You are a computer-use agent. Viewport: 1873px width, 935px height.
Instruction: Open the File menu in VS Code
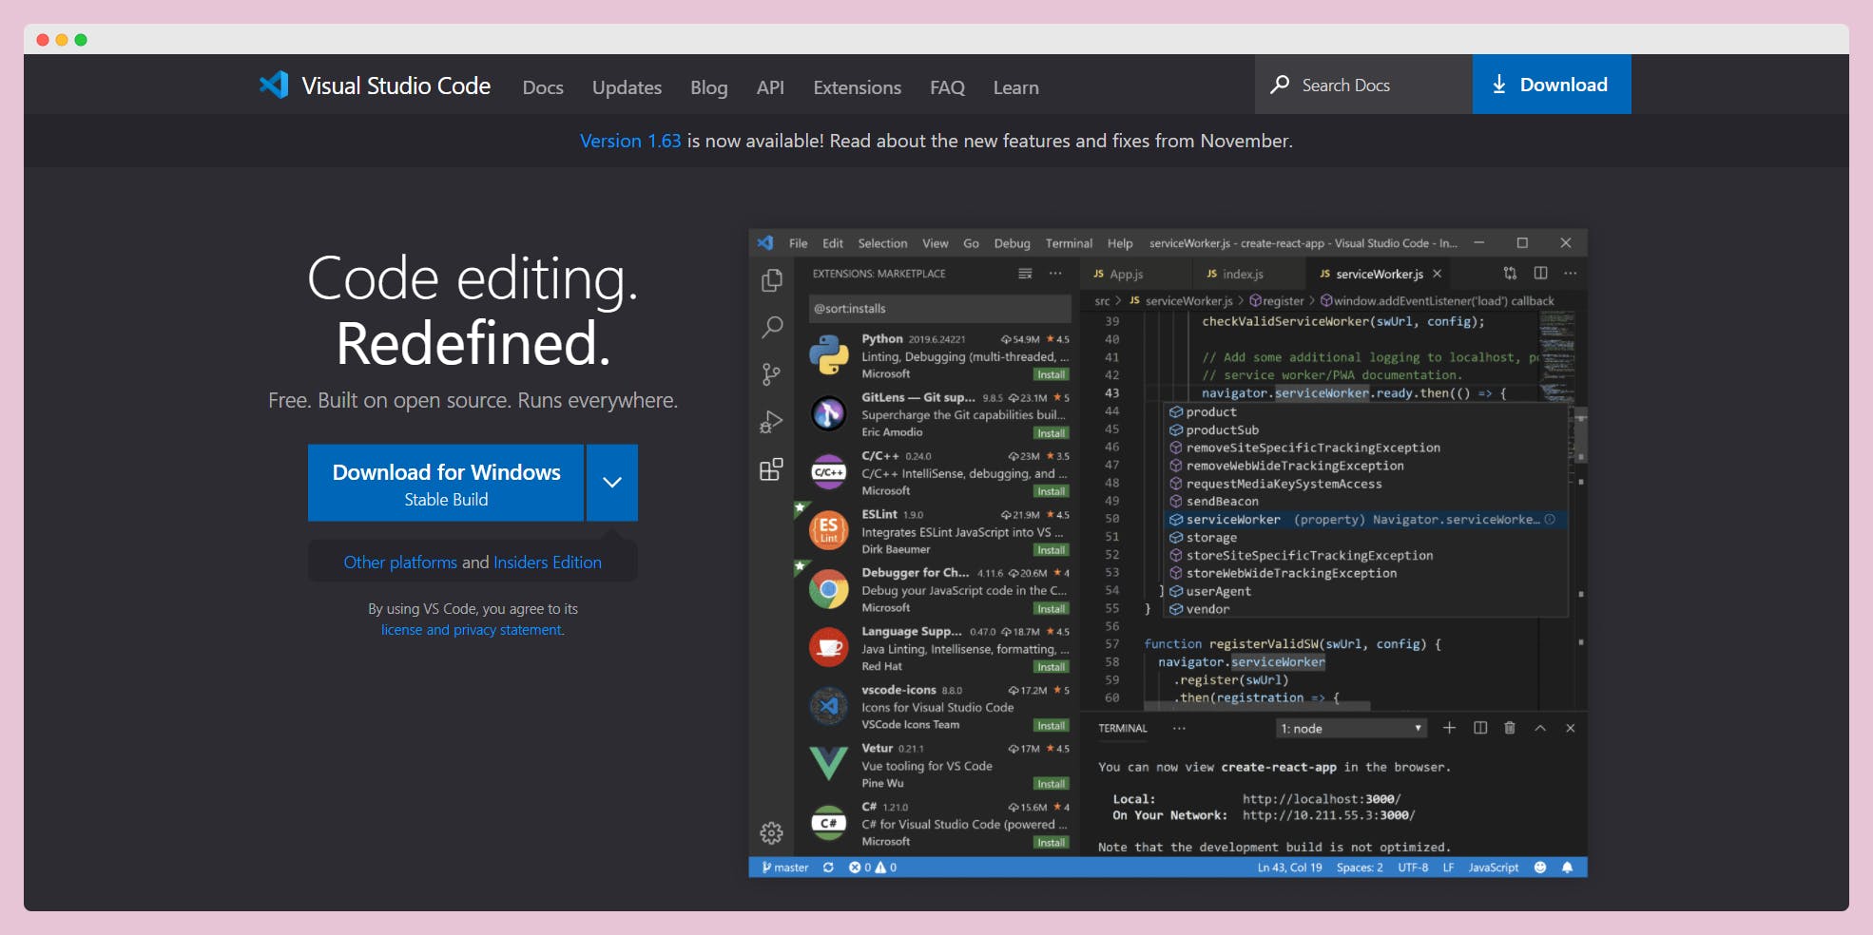click(799, 243)
